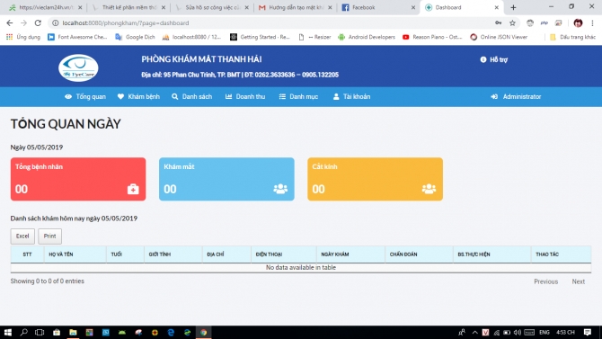The height and width of the screenshot is (339, 602).
Task: Close the Facebook tab
Action: coord(413,7)
